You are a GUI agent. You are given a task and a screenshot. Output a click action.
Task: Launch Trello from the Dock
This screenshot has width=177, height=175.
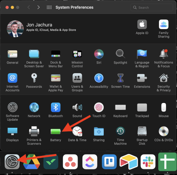(109, 162)
